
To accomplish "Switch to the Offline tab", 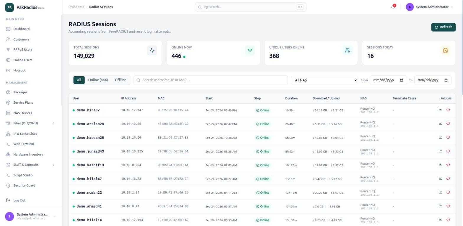I will 120,80.
